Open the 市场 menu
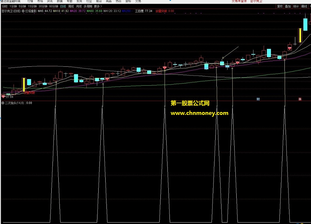The height and width of the screenshot is (224, 311). coord(40,1)
